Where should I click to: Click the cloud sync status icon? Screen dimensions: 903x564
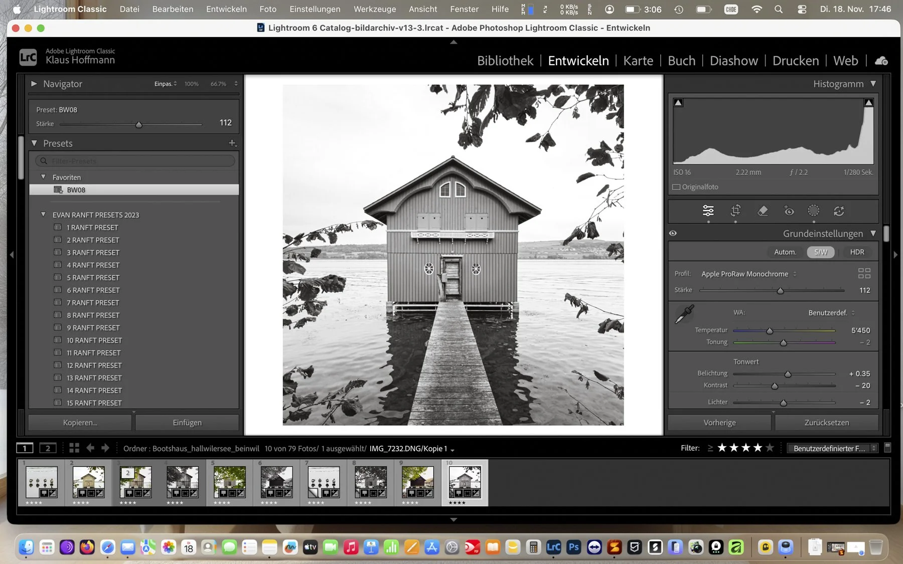[x=881, y=61]
